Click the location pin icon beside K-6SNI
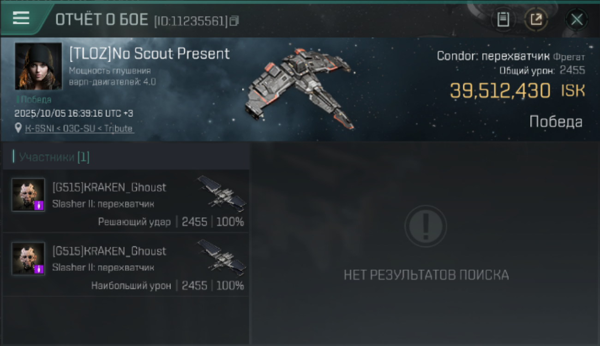The height and width of the screenshot is (346, 600). click(x=18, y=128)
